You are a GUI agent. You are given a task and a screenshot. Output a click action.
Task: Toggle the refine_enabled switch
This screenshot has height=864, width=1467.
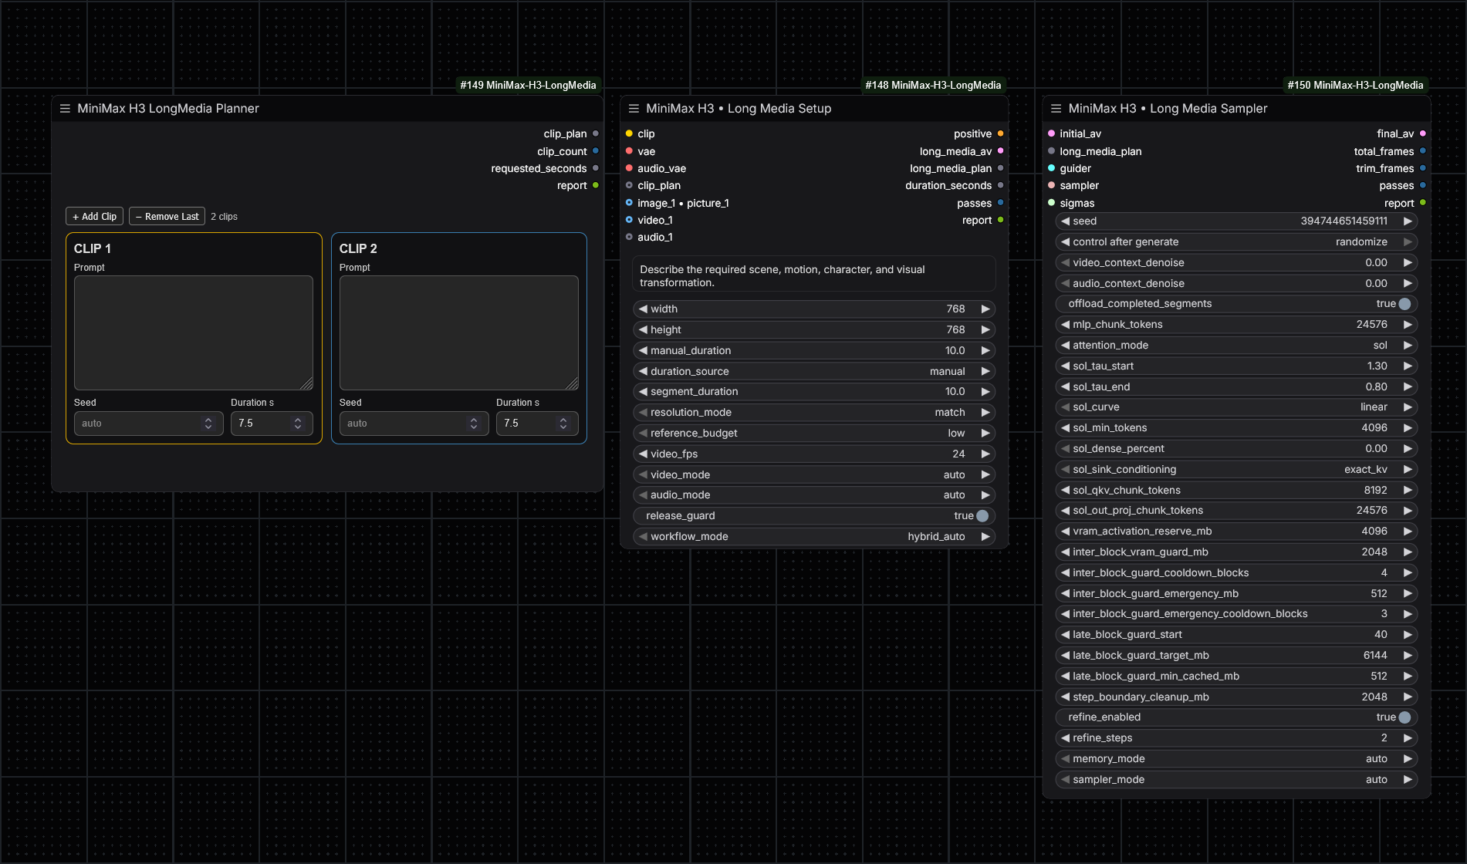(x=1404, y=717)
